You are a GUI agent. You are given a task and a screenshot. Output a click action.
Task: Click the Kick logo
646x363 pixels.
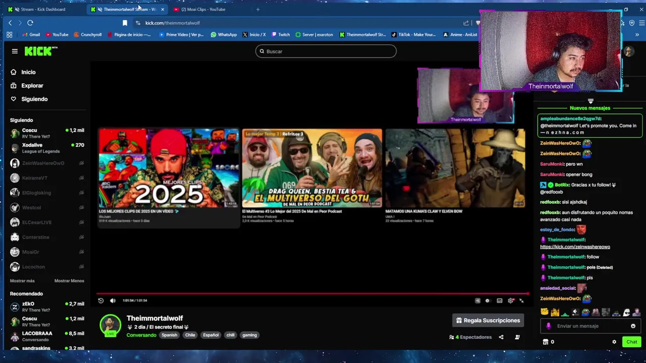pyautogui.click(x=40, y=51)
